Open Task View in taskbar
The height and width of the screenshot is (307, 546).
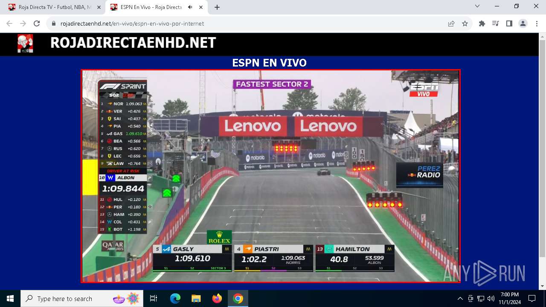tap(154, 298)
